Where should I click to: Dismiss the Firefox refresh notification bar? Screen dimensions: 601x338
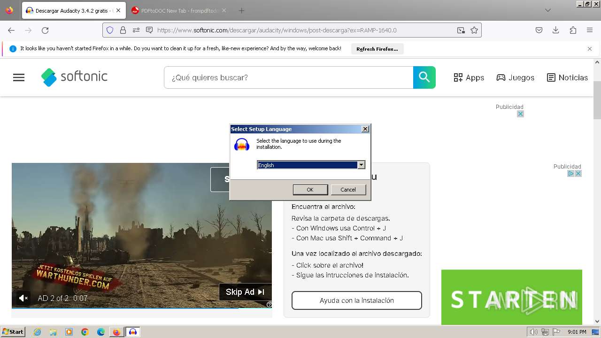pyautogui.click(x=590, y=49)
